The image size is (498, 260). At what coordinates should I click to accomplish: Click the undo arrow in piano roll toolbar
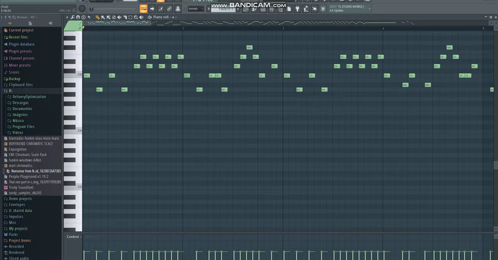(89, 17)
